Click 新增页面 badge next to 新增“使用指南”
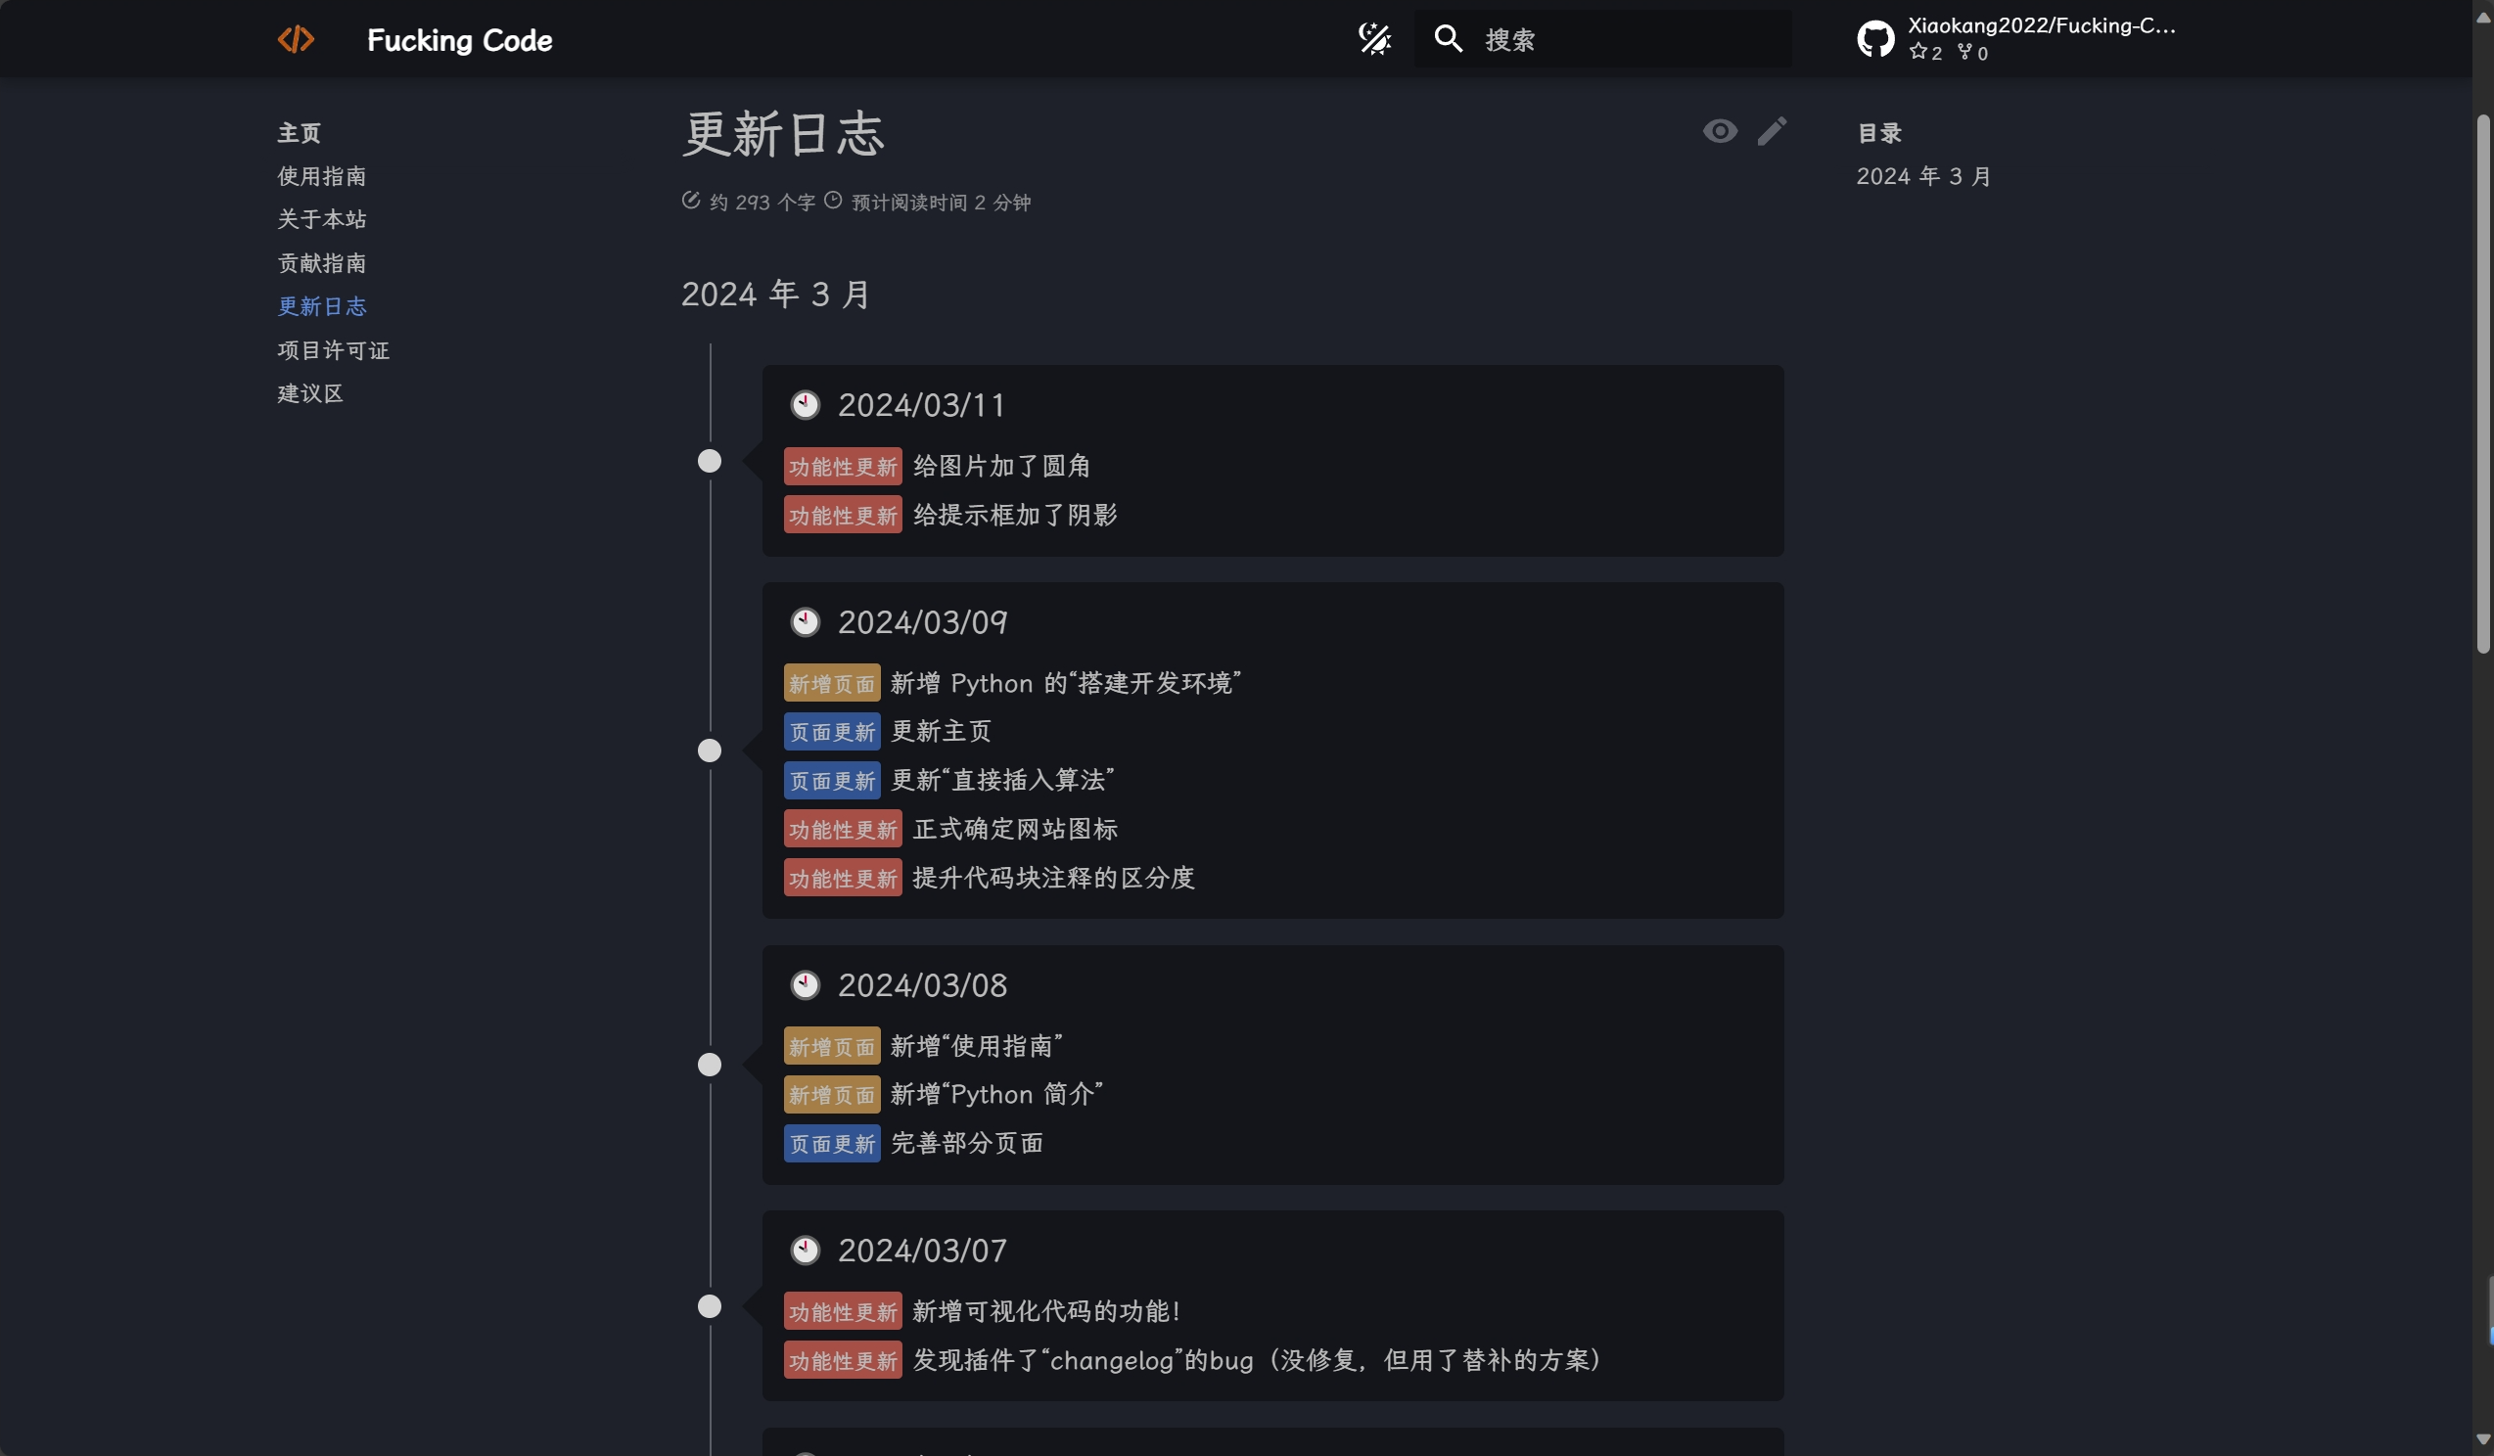 coord(831,1047)
